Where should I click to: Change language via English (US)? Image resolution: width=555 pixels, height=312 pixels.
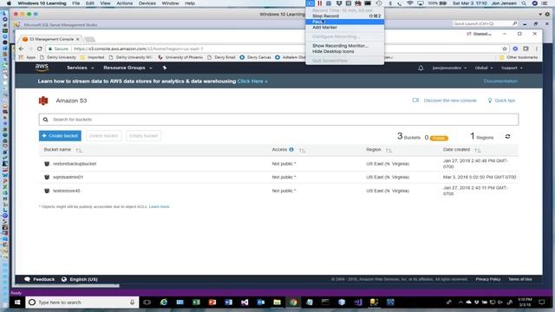pyautogui.click(x=79, y=279)
